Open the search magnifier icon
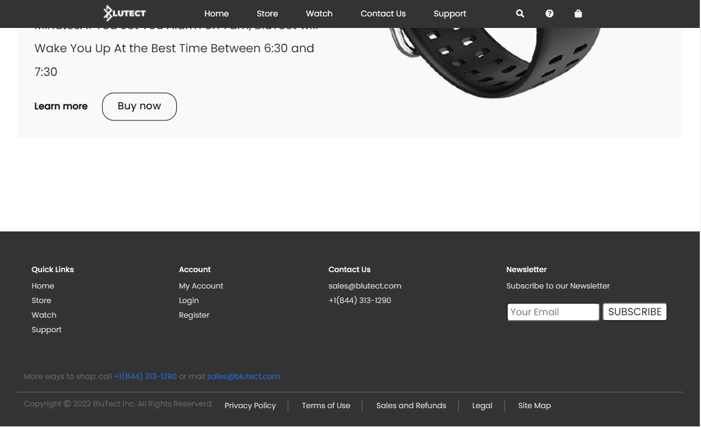This screenshot has height=427, width=701. point(520,13)
